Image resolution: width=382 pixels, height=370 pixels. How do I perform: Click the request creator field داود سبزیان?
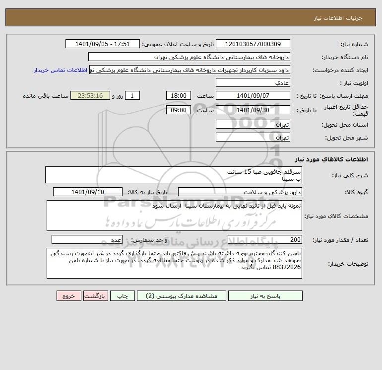(x=190, y=70)
